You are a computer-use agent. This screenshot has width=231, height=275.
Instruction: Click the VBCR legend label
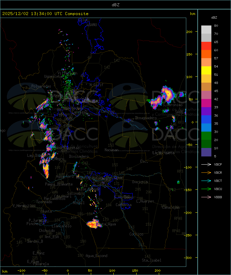218,172
